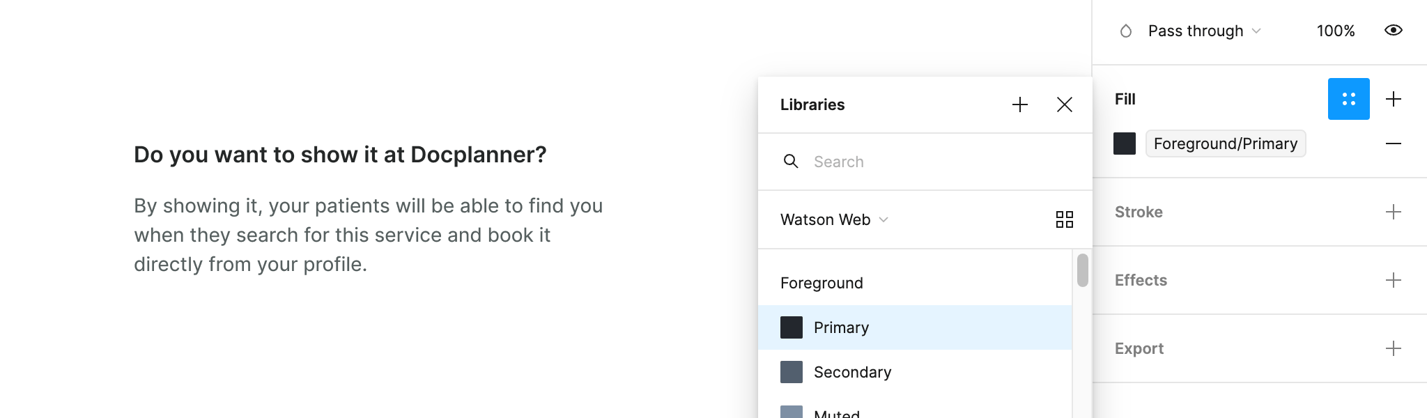Close the Libraries popup

[1065, 104]
